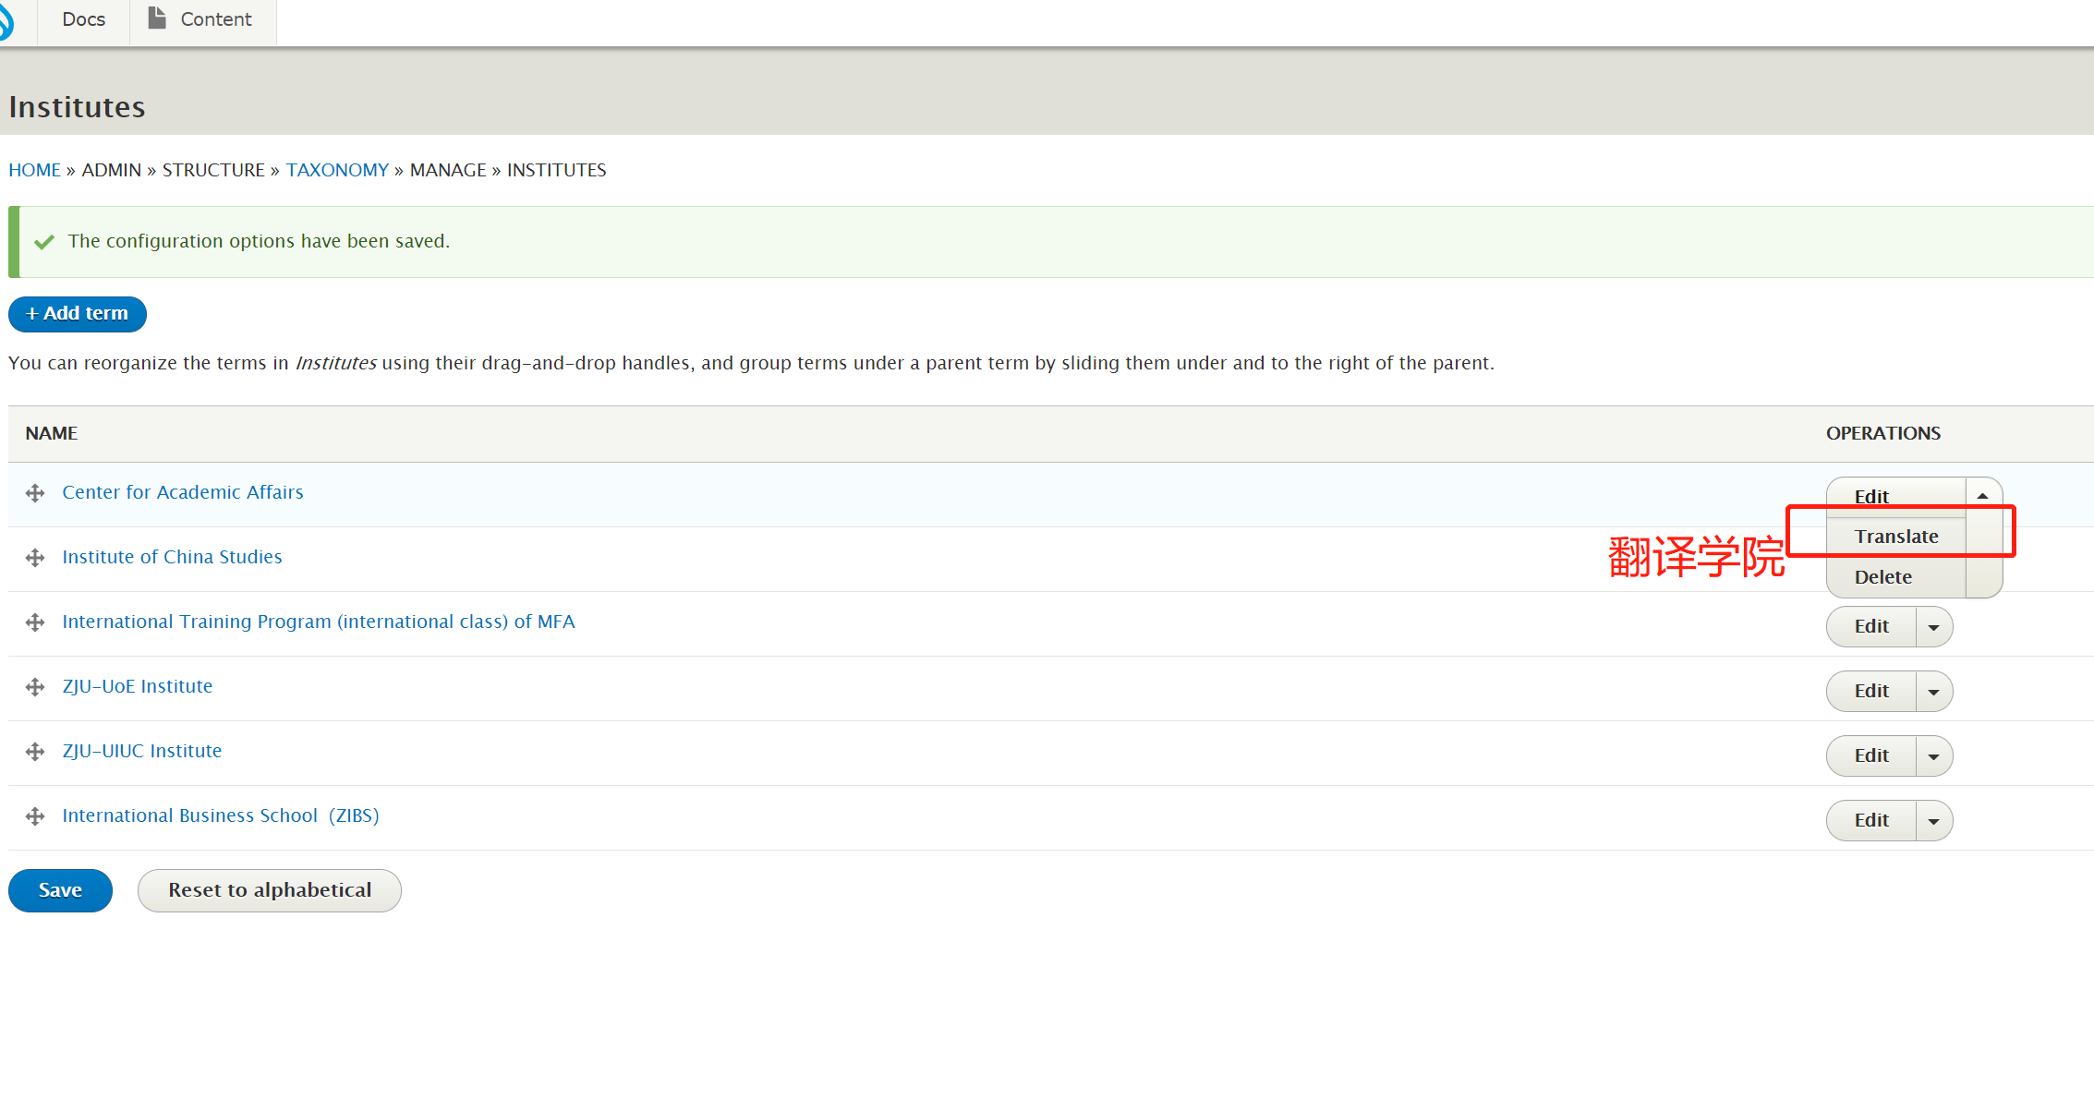Click drag handle for Institute of China Studies
The width and height of the screenshot is (2094, 1111).
pyautogui.click(x=35, y=558)
